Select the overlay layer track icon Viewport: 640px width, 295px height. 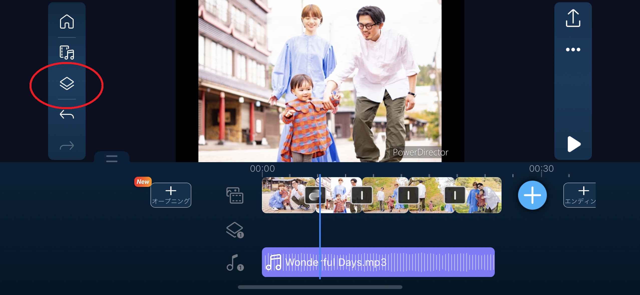[x=235, y=230]
